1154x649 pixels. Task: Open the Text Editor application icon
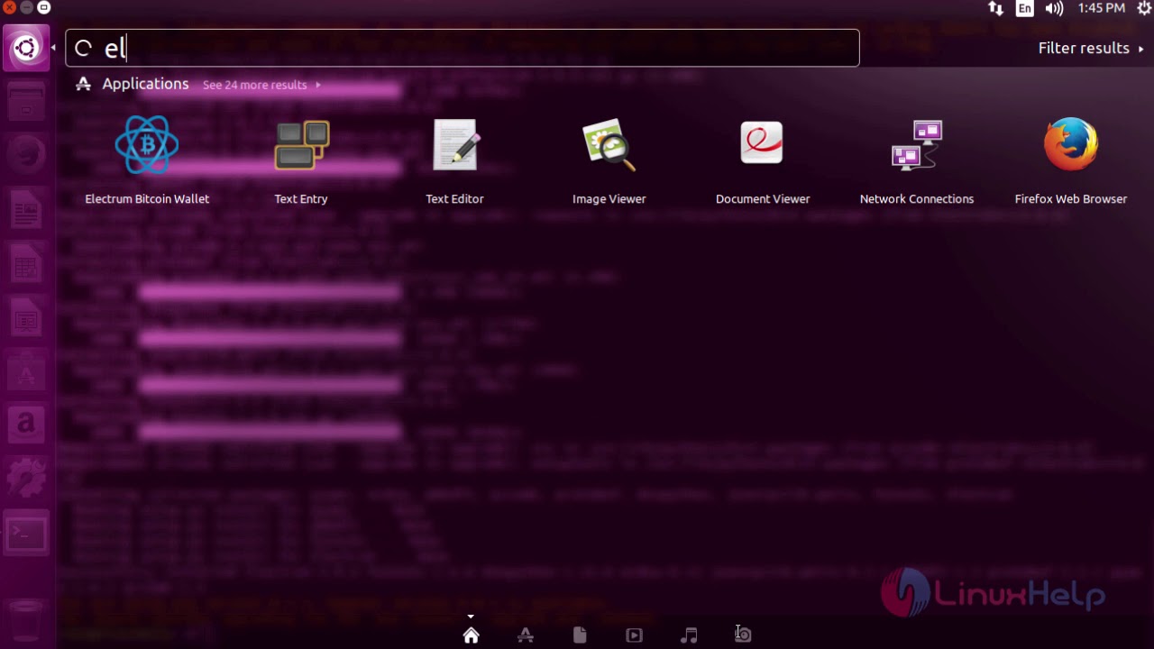tap(455, 145)
